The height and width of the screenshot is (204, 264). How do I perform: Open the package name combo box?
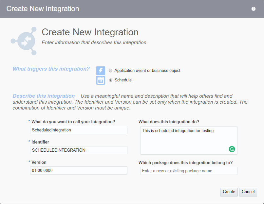tap(188, 171)
